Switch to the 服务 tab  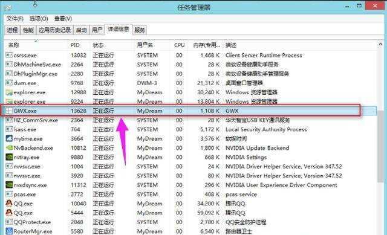point(140,30)
